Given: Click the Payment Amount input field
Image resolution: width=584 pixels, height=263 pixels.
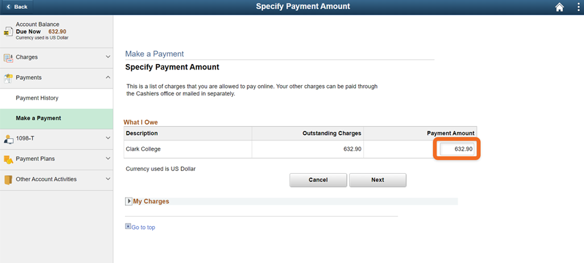Looking at the screenshot, I should (457, 149).
